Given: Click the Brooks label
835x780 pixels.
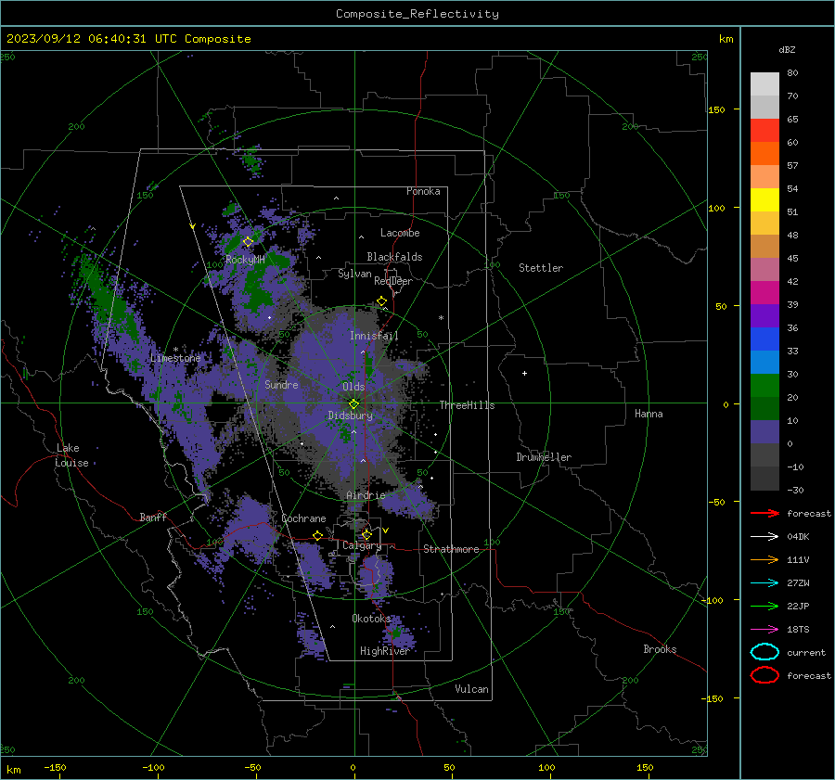Looking at the screenshot, I should tap(660, 649).
